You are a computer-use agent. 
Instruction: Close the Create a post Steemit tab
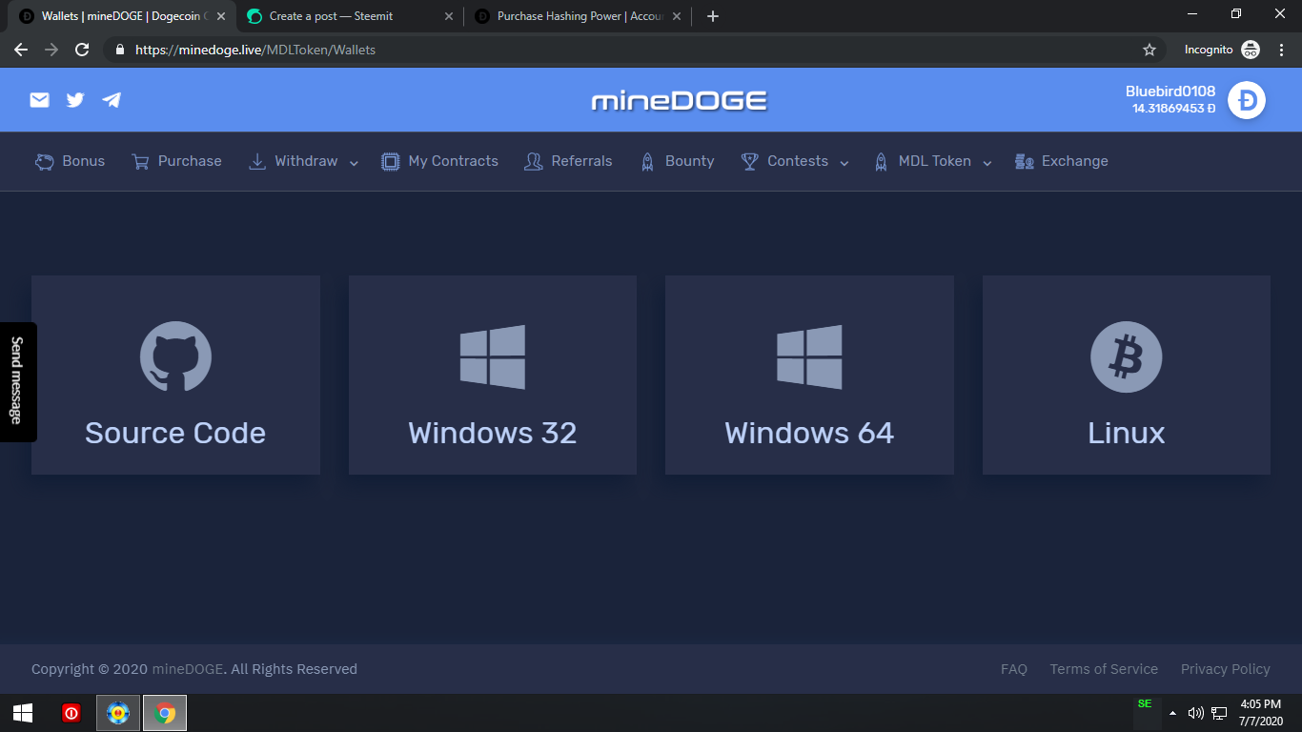point(449,16)
